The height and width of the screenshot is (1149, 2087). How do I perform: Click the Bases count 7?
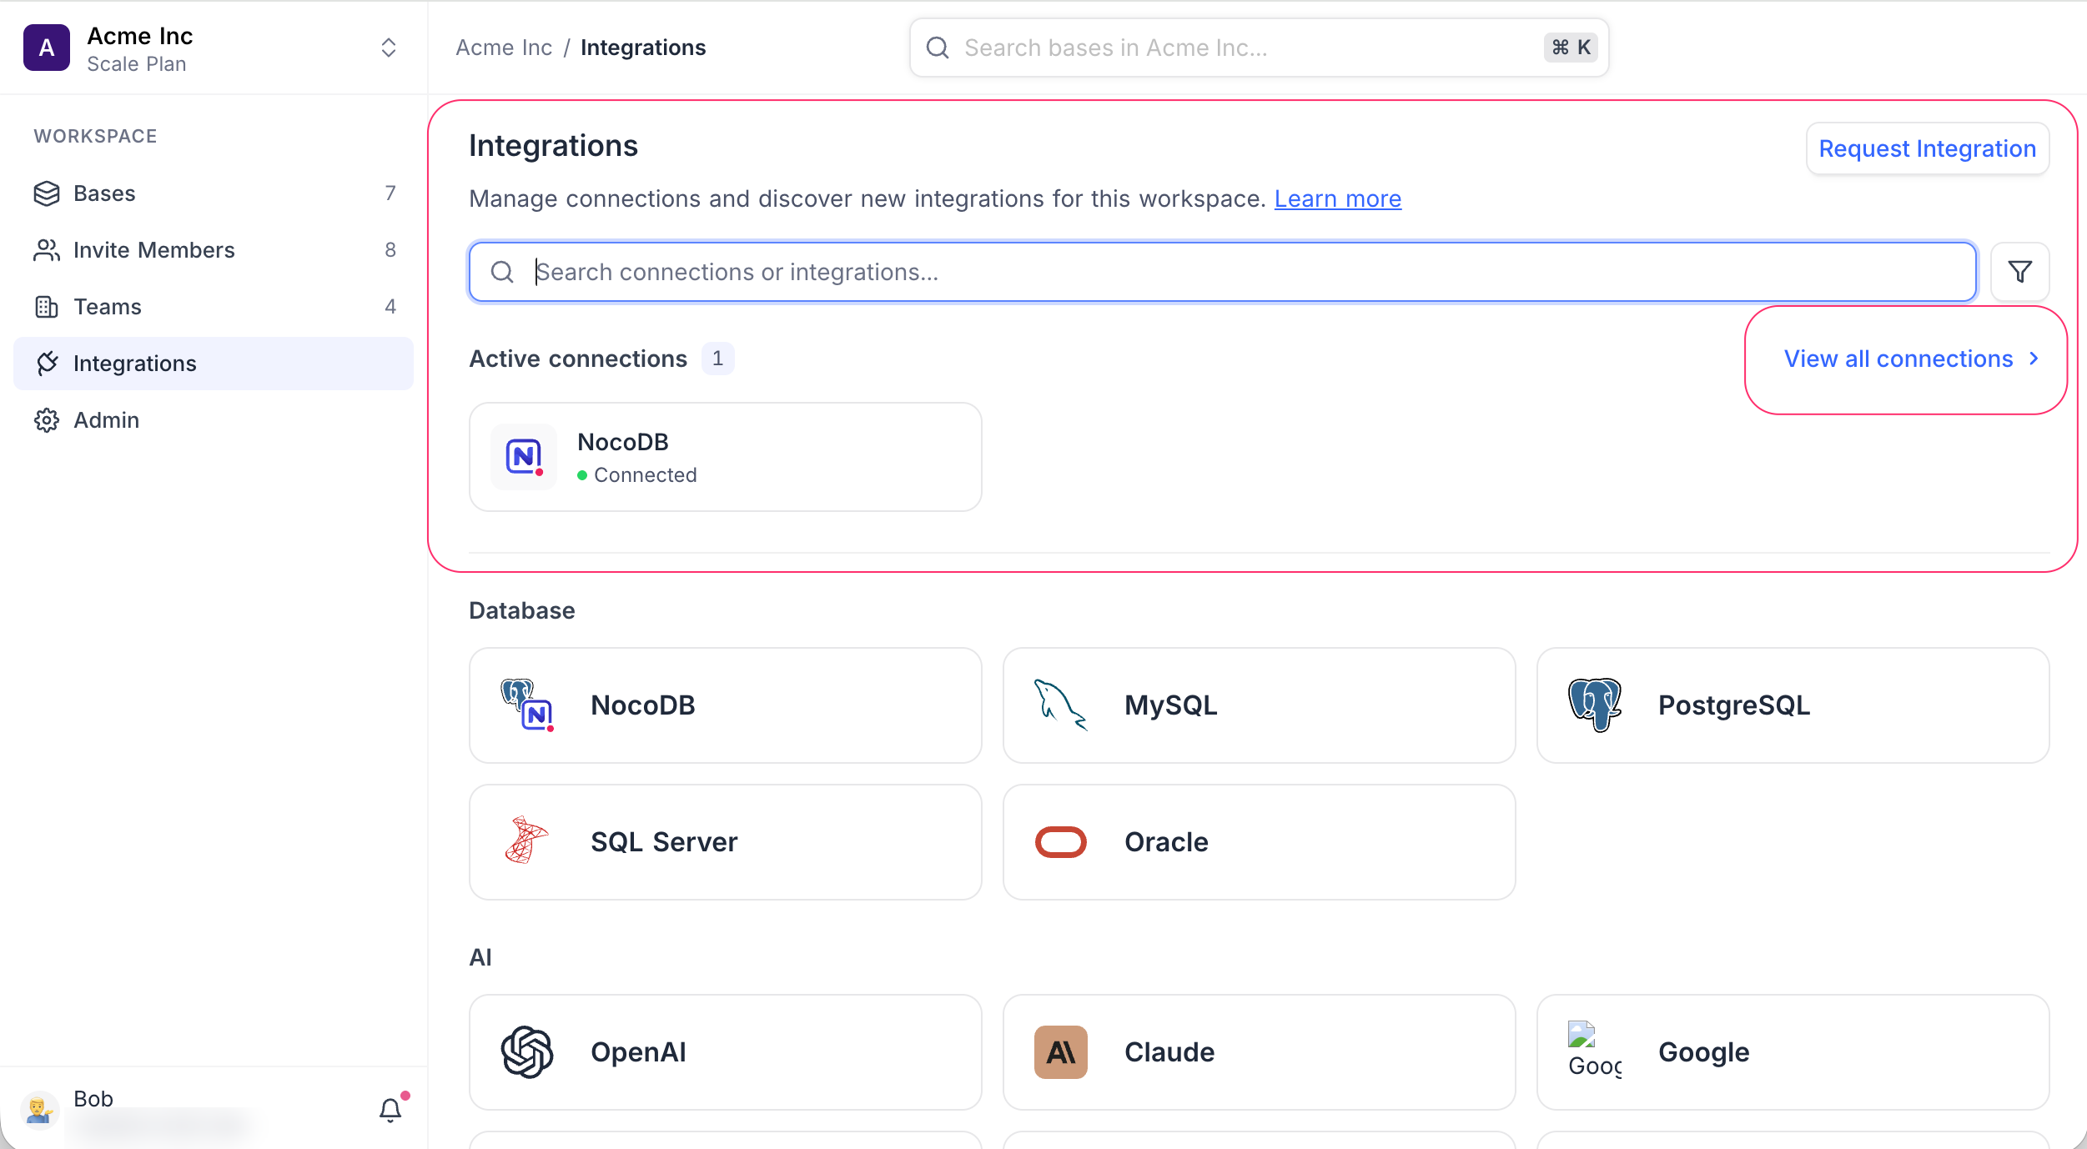tap(390, 193)
